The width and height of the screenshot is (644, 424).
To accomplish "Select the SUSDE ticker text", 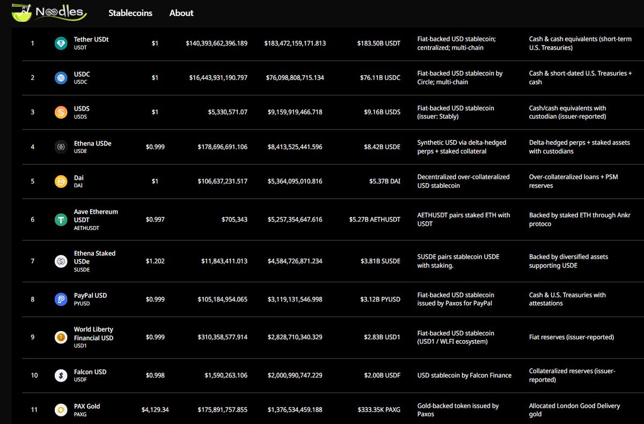I will 82,269.
